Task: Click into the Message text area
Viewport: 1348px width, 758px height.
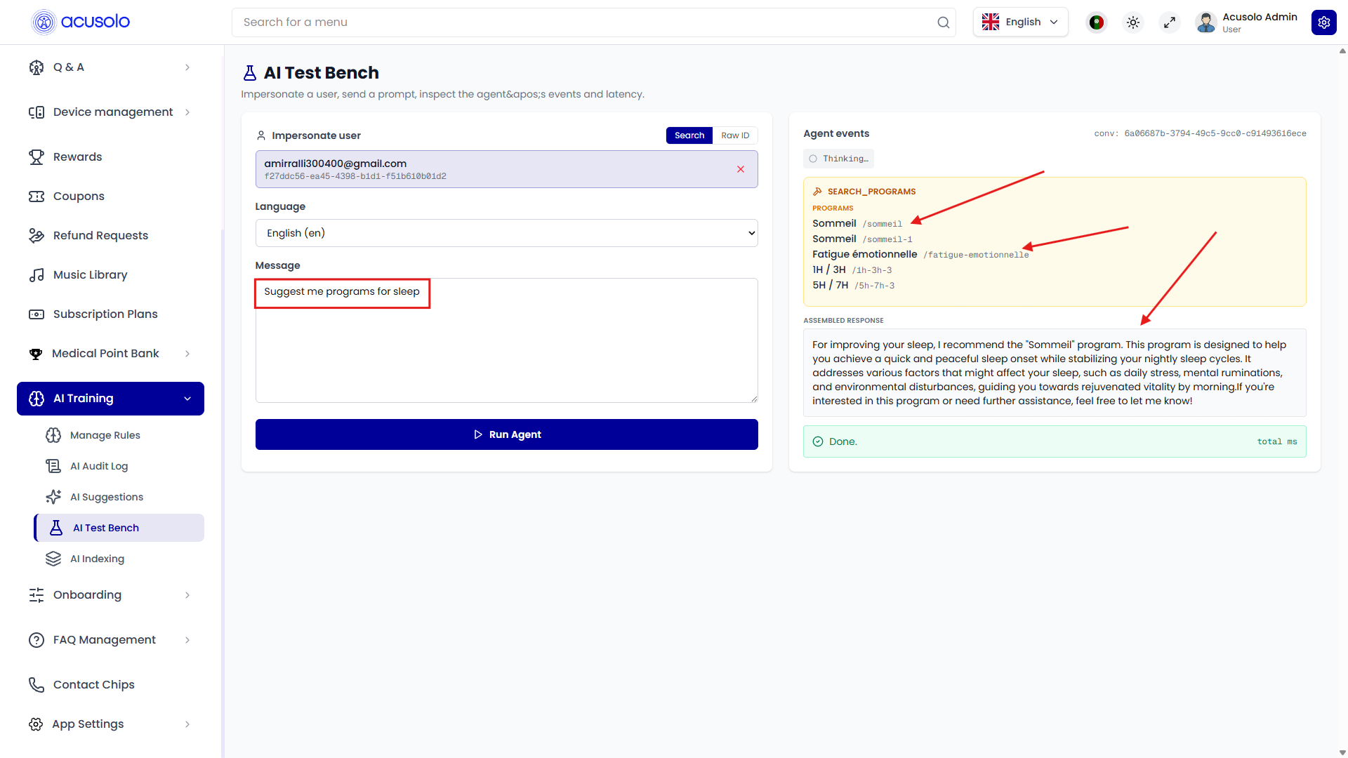Action: (x=506, y=340)
